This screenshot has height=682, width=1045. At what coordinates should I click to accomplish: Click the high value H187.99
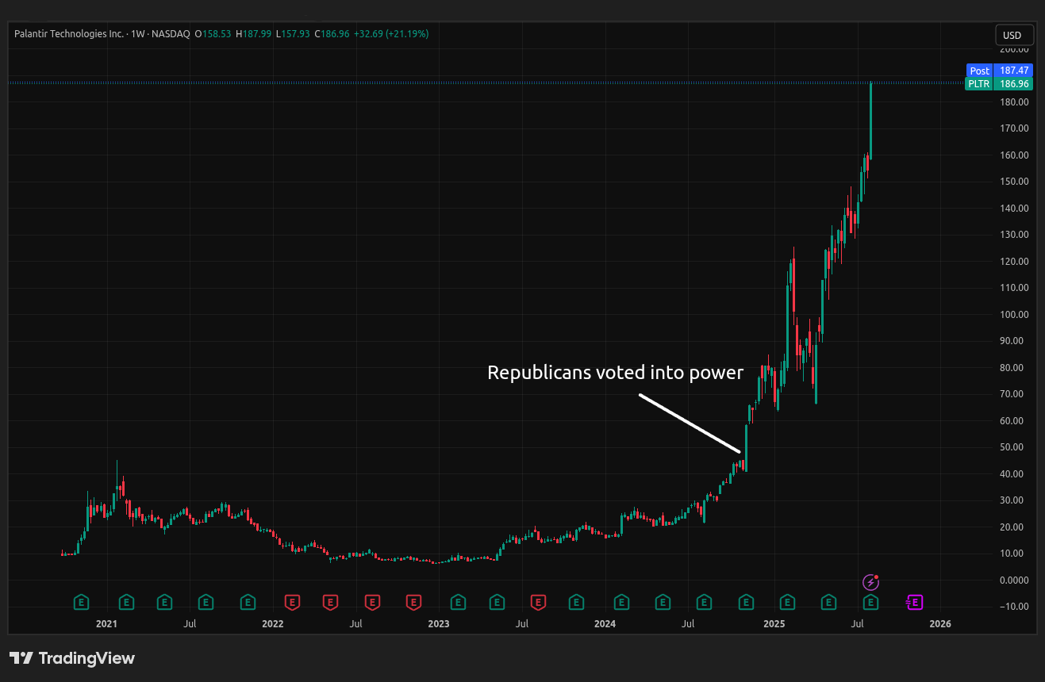pos(253,34)
